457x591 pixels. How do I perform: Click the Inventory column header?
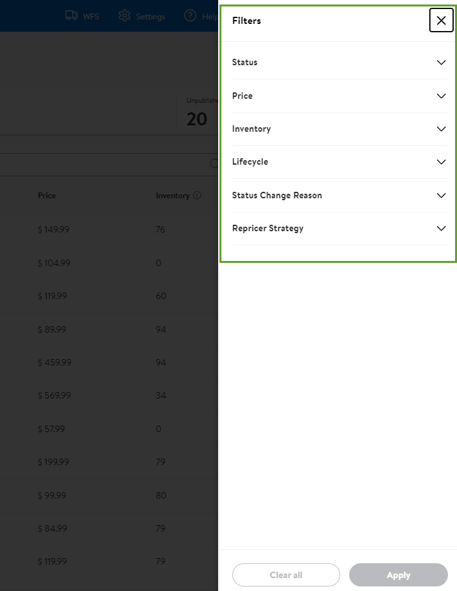click(172, 196)
